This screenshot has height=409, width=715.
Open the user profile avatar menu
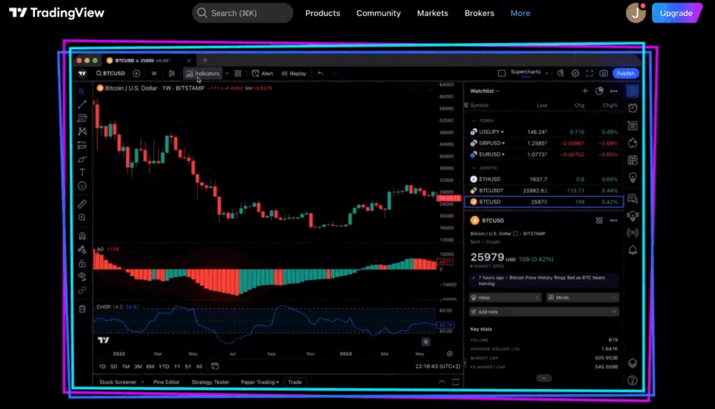tap(636, 12)
